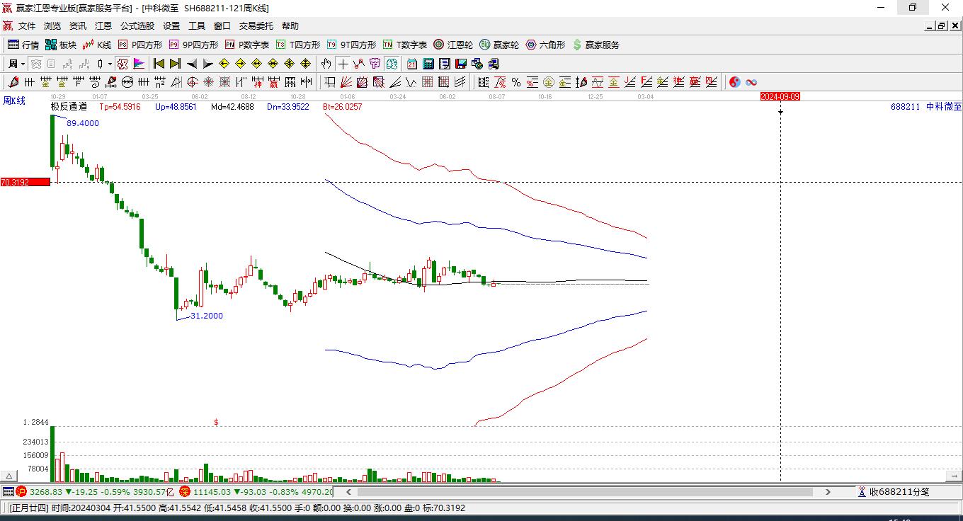The image size is (963, 521).
Task: Select the percent retracement tool
Action: tap(516, 82)
